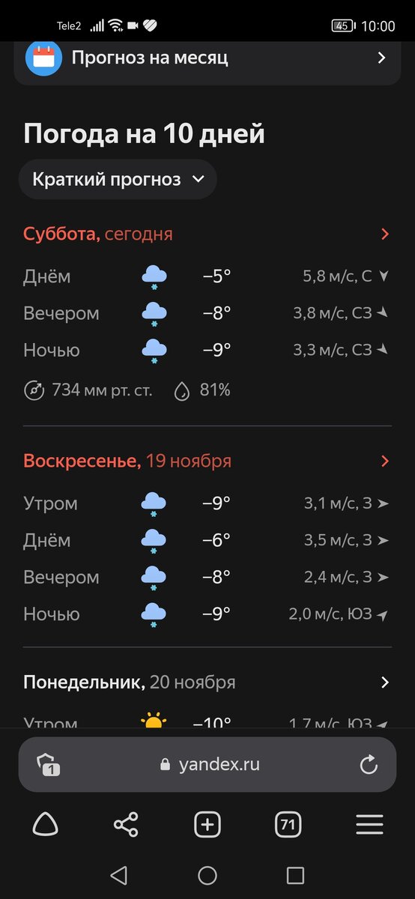Screen dimensions: 415x899
Task: Open Суббота, сегодня heading
Action: [x=98, y=234]
